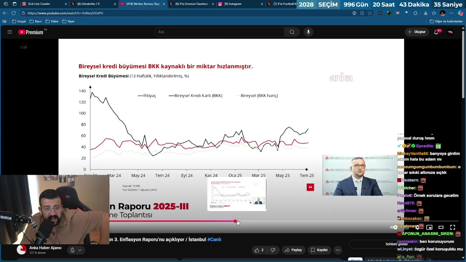Open Basın bookmarks folder

click(x=36, y=21)
